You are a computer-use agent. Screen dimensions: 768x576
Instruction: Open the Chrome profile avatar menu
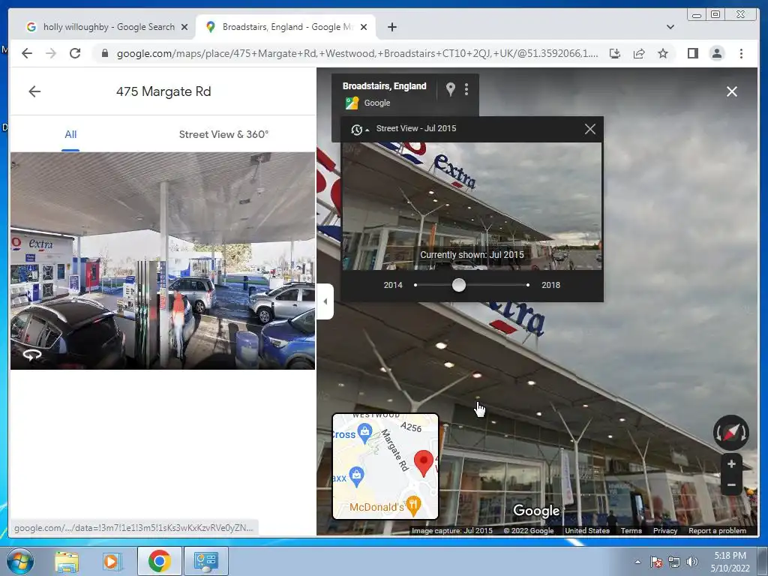click(716, 53)
